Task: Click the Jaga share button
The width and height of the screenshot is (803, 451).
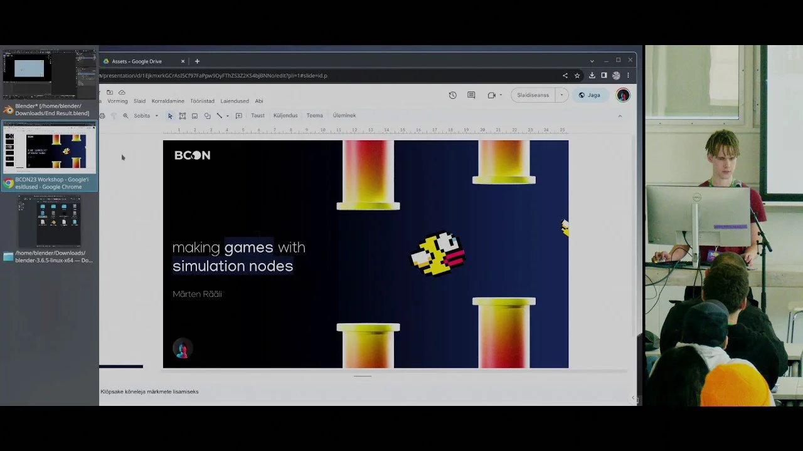Action: 589,95
